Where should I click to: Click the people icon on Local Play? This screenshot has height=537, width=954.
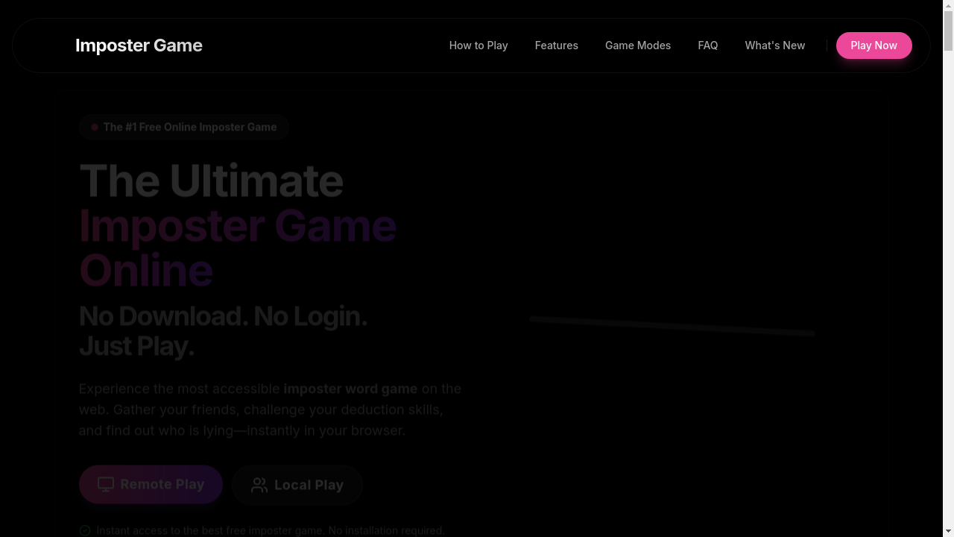259,486
